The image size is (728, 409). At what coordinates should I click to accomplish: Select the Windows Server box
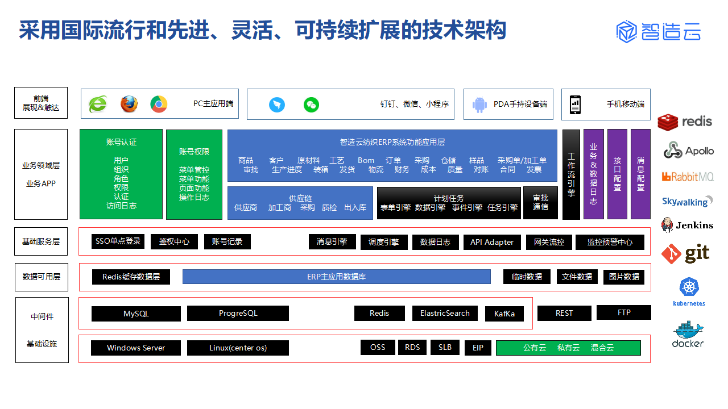tap(136, 348)
